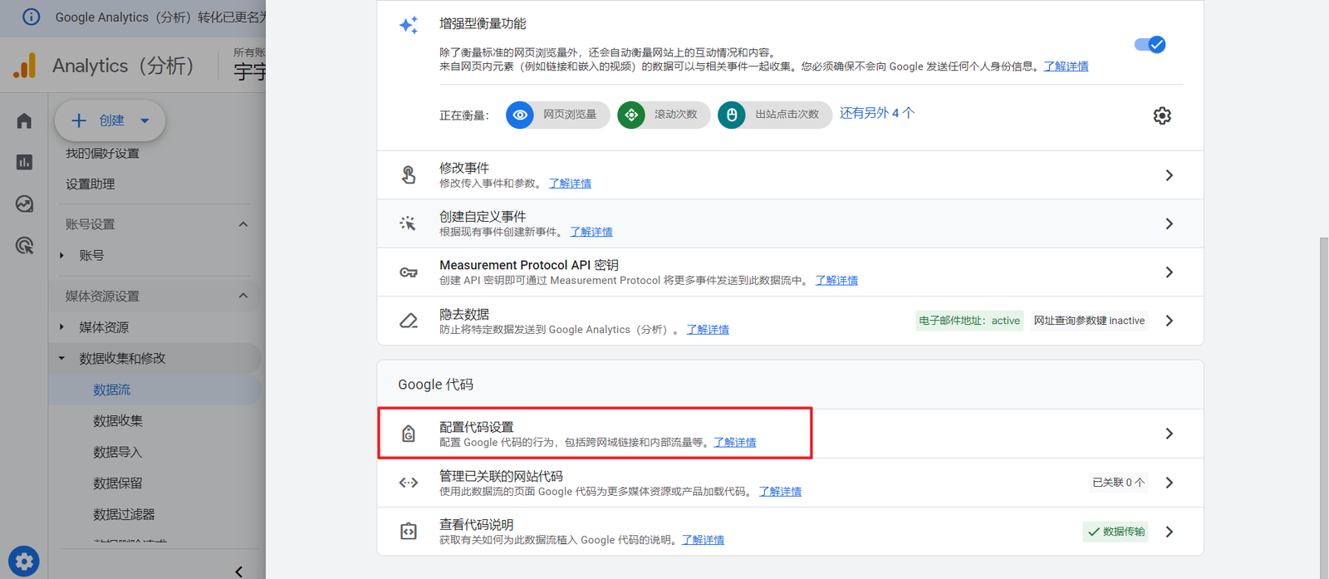Click the enhanced measurement sparkle icon
Viewport: 1329px width, 579px height.
(x=408, y=25)
